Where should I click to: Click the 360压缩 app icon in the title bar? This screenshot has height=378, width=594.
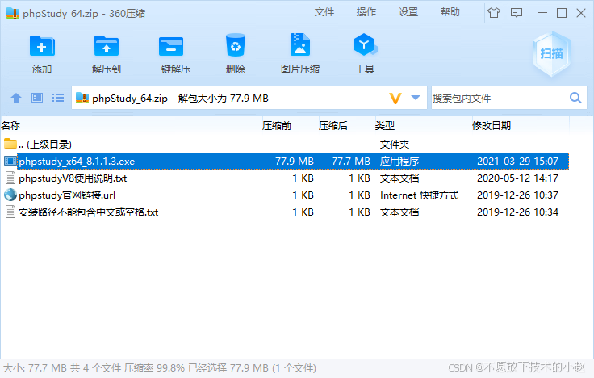coord(13,13)
